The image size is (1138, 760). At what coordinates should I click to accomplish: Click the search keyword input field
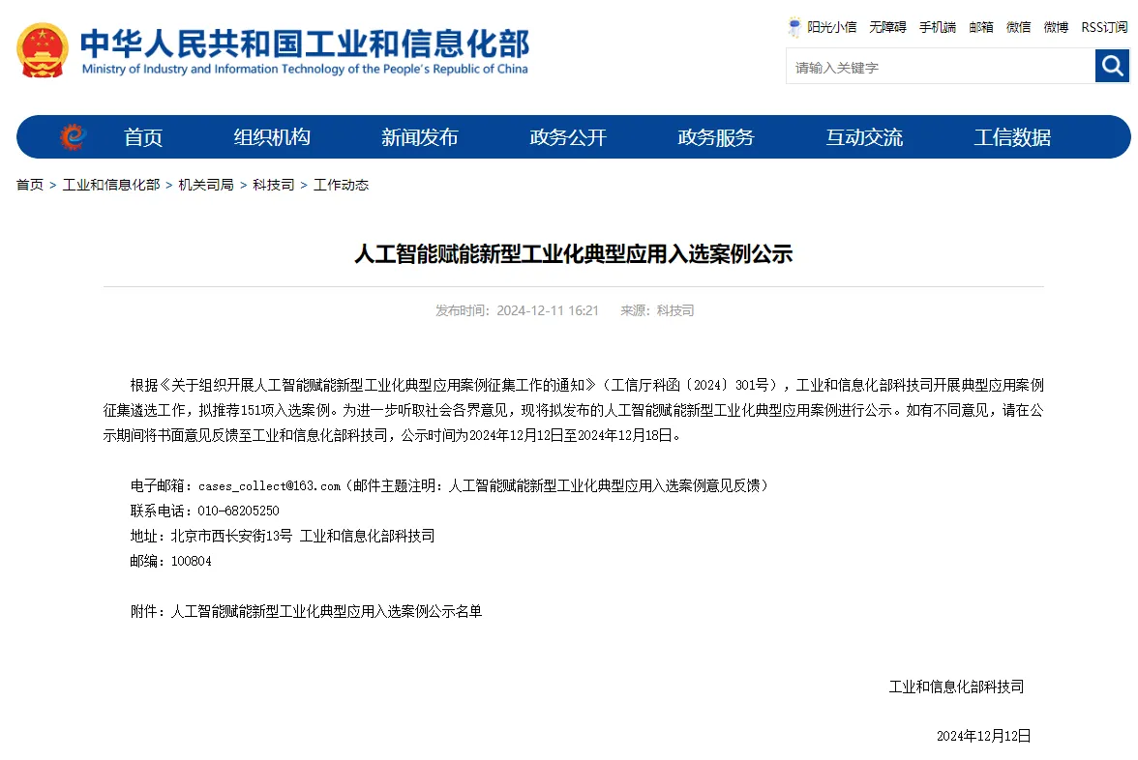click(x=939, y=68)
